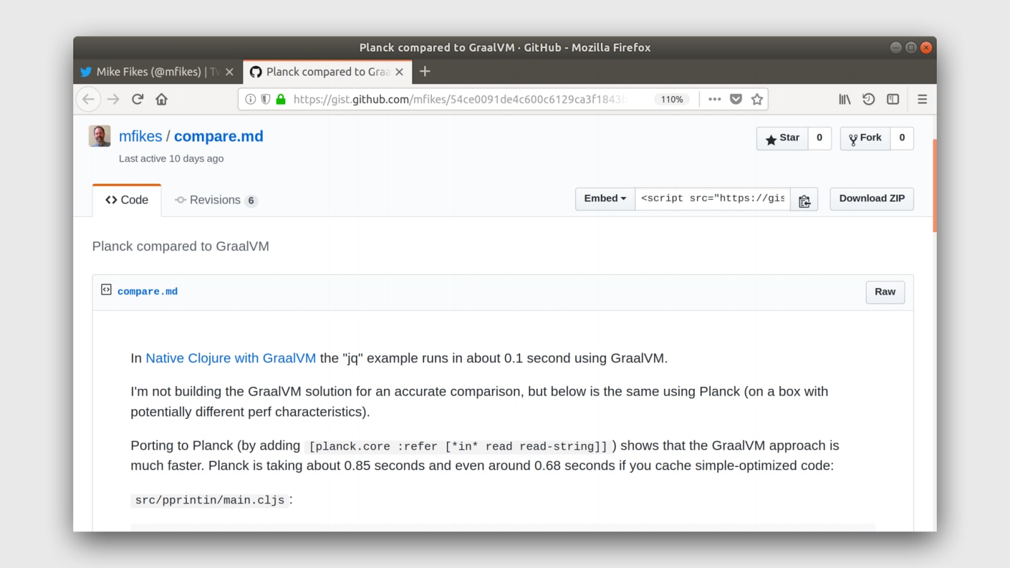
Task: Reset the 110% zoom level badge
Action: tap(672, 99)
